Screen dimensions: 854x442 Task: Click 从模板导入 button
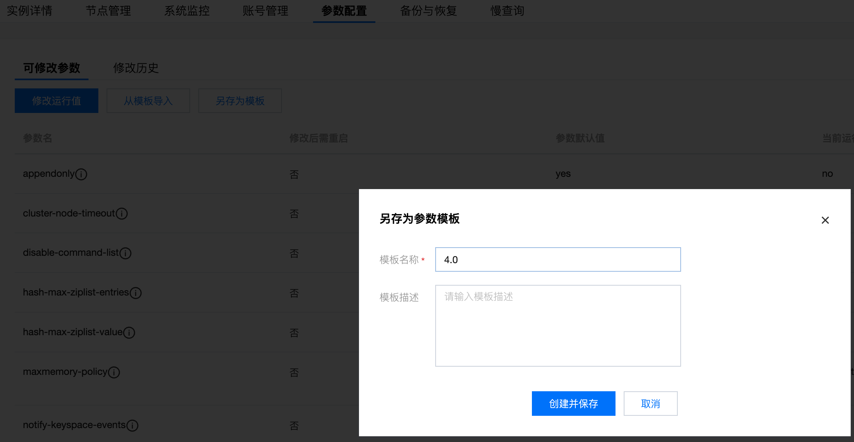pos(148,101)
